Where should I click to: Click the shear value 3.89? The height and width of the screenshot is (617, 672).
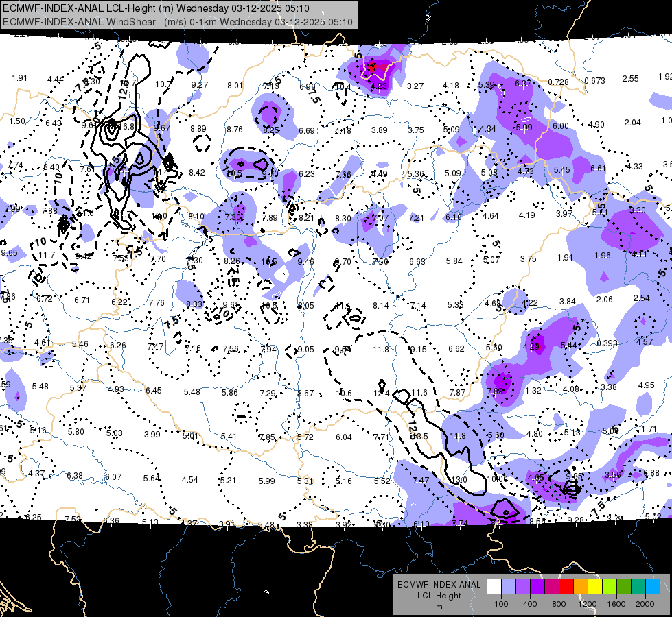380,130
